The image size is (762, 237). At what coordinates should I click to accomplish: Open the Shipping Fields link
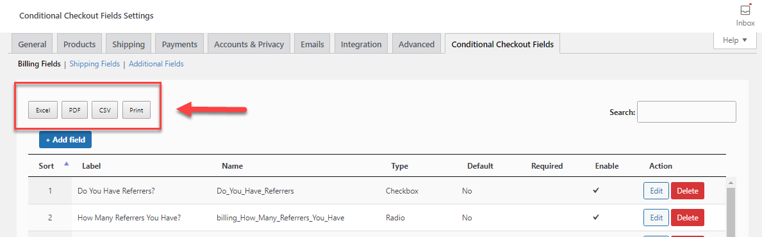pyautogui.click(x=95, y=63)
